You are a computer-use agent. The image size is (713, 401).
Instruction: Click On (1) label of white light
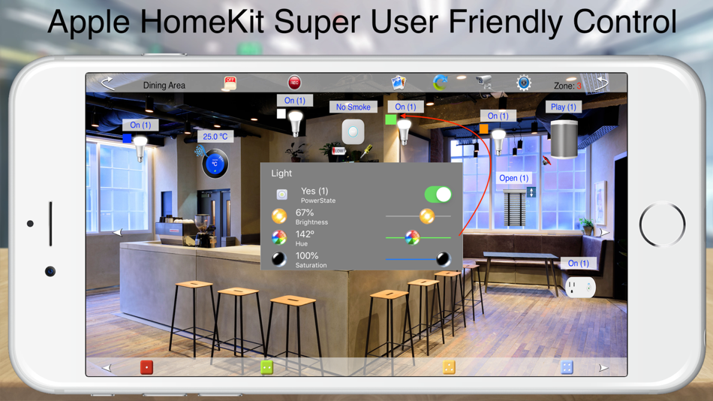point(295,101)
